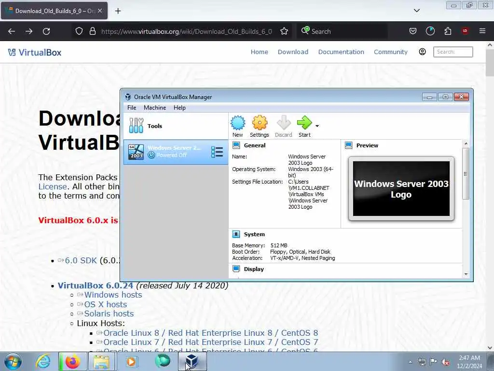Click the VirtualBox site search field

453,52
